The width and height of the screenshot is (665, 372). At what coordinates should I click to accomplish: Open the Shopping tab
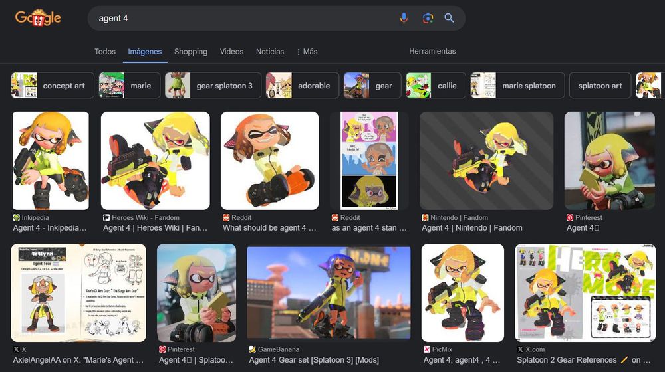(191, 52)
